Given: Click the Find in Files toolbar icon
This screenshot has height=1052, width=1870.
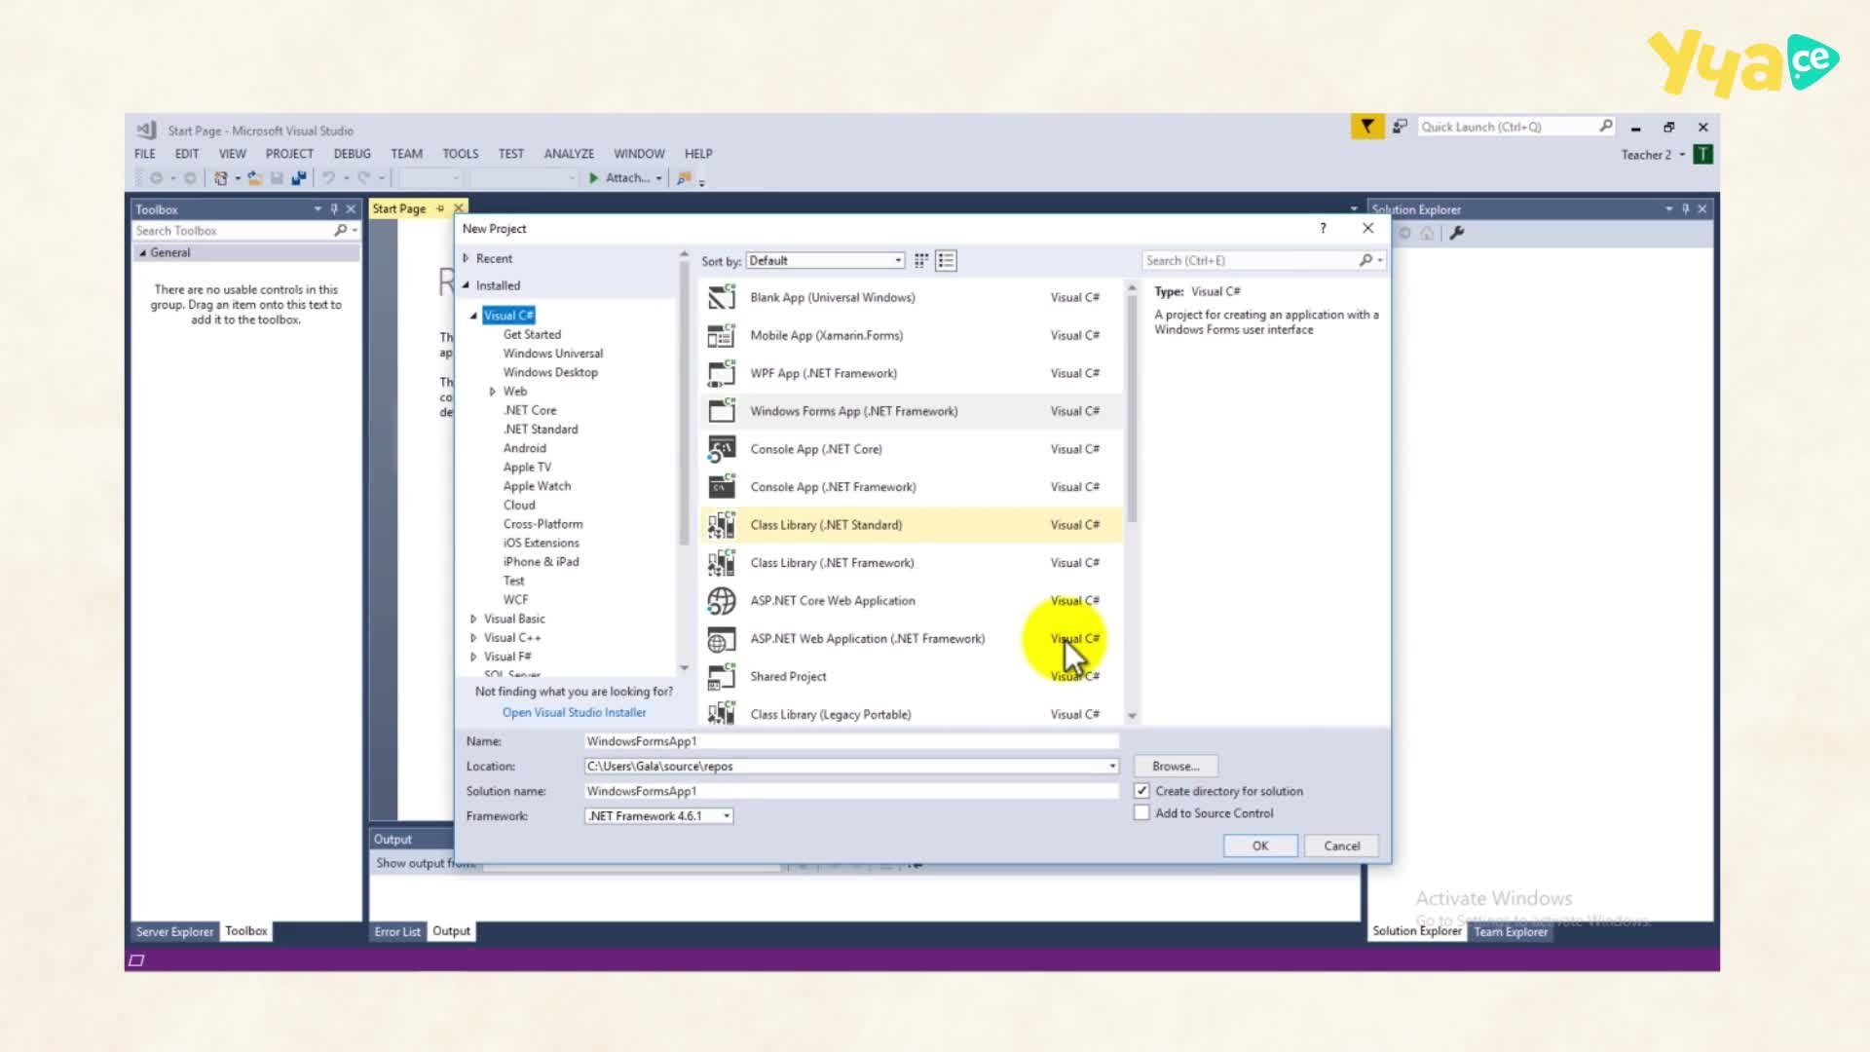Looking at the screenshot, I should [x=685, y=178].
